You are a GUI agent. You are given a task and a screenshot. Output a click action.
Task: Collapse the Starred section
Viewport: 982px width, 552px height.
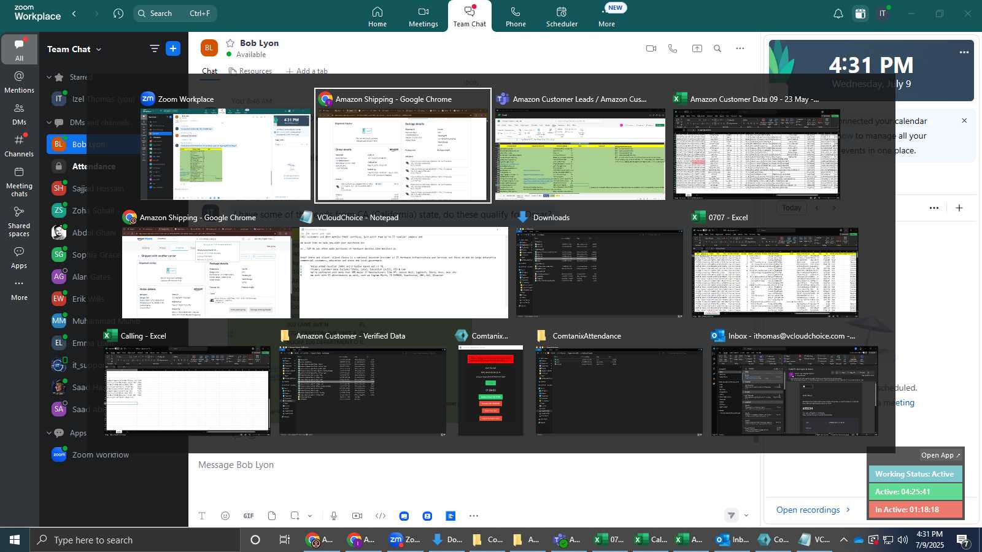[49, 77]
